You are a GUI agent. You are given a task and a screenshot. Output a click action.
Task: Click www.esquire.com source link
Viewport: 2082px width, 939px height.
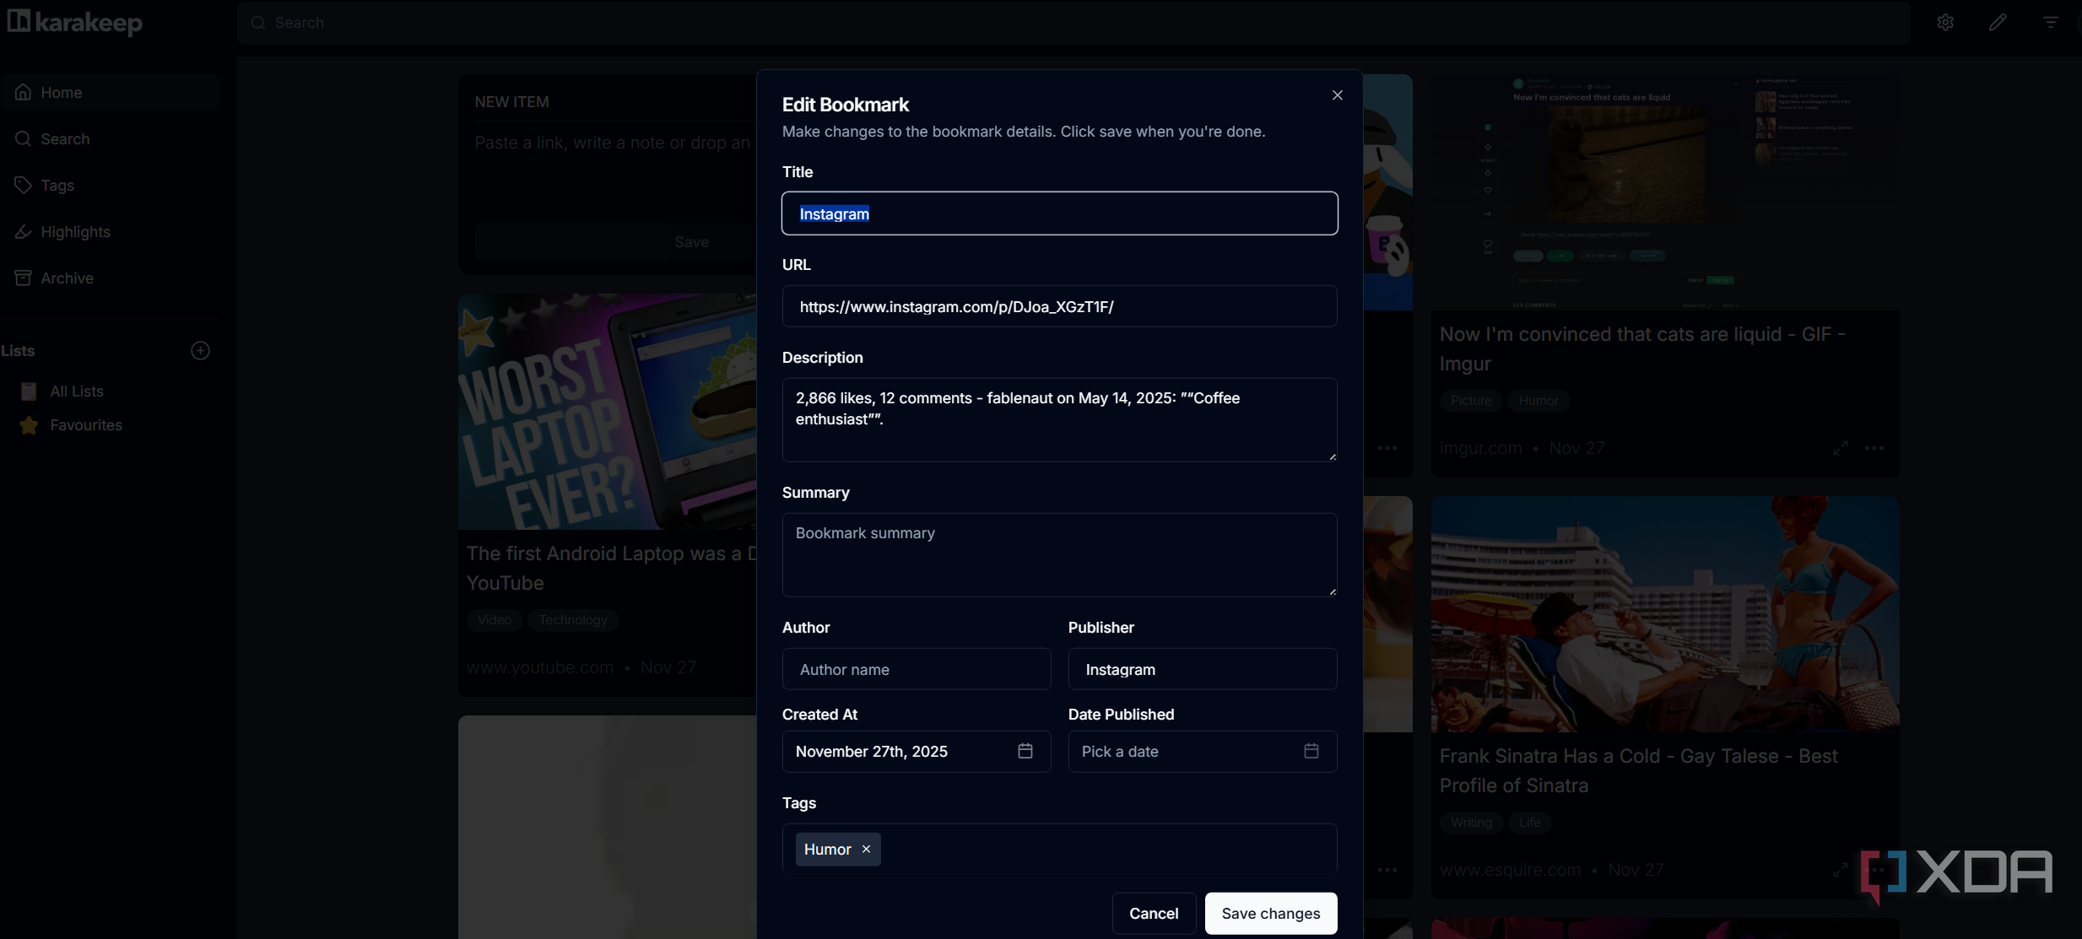point(1510,870)
